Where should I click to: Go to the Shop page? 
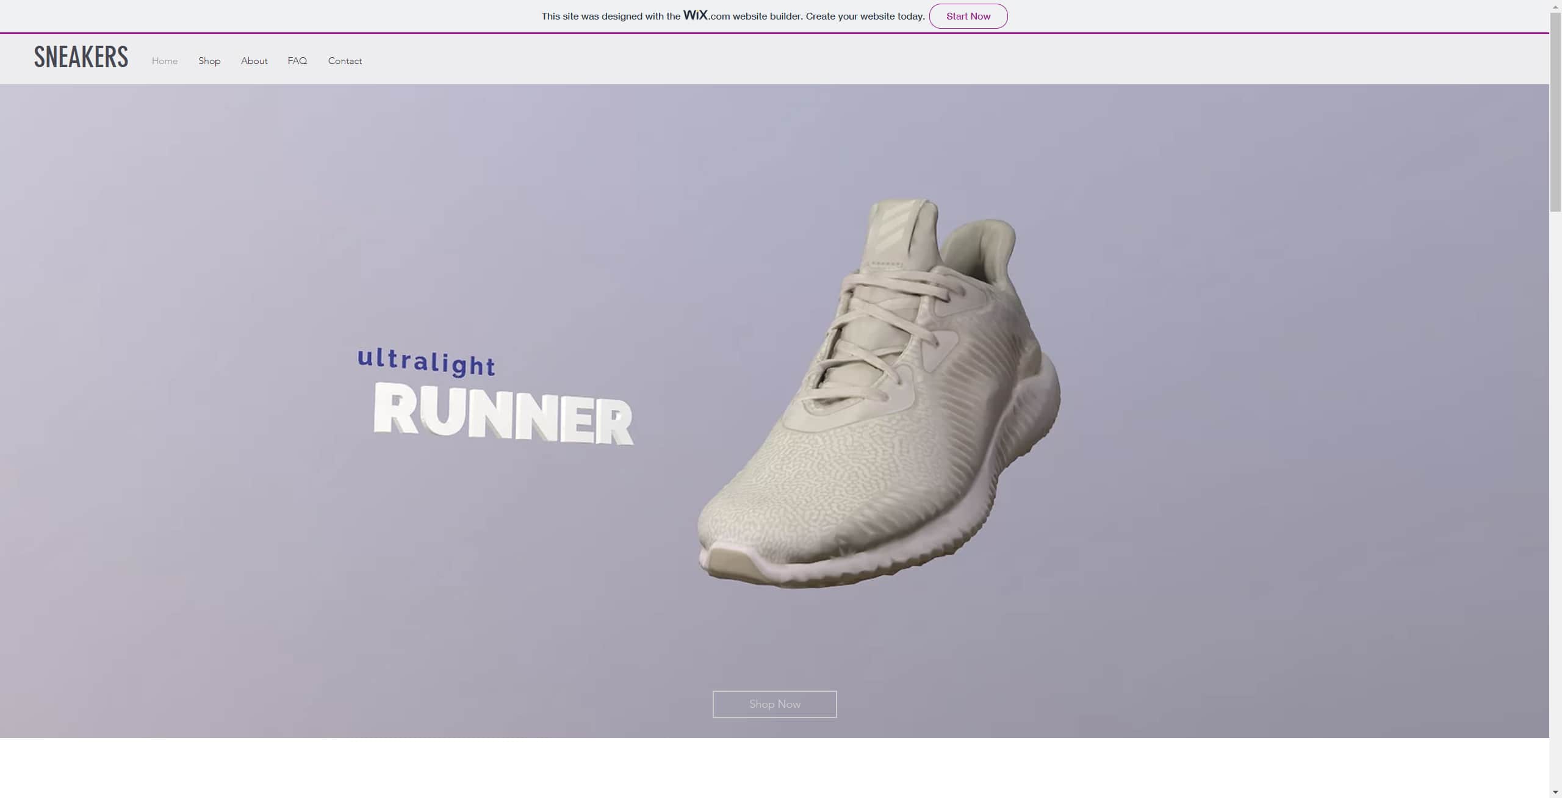click(209, 61)
